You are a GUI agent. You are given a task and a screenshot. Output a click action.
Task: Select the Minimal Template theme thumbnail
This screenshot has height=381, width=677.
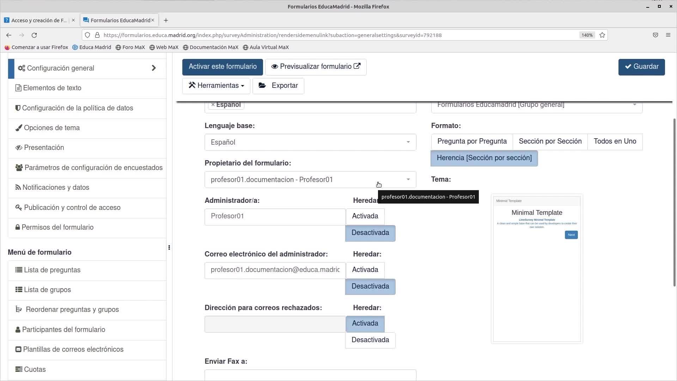(537, 268)
